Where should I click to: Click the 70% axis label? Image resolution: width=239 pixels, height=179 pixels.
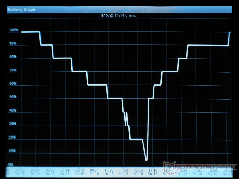(13, 70)
